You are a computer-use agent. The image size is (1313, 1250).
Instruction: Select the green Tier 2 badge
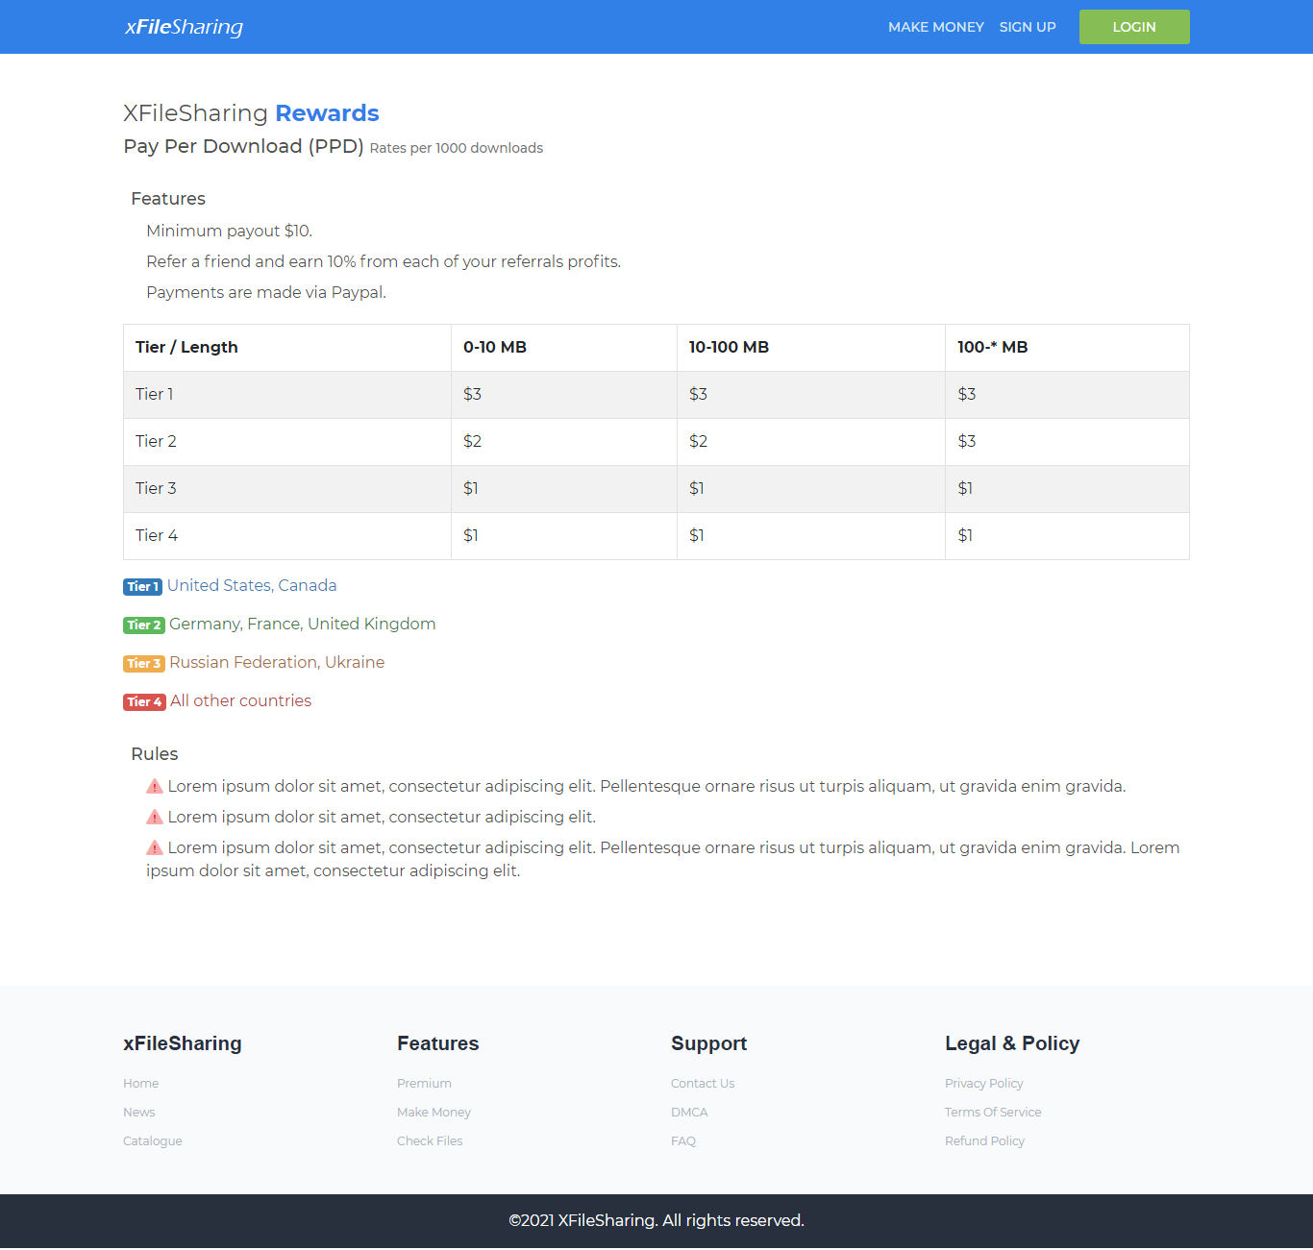144,625
